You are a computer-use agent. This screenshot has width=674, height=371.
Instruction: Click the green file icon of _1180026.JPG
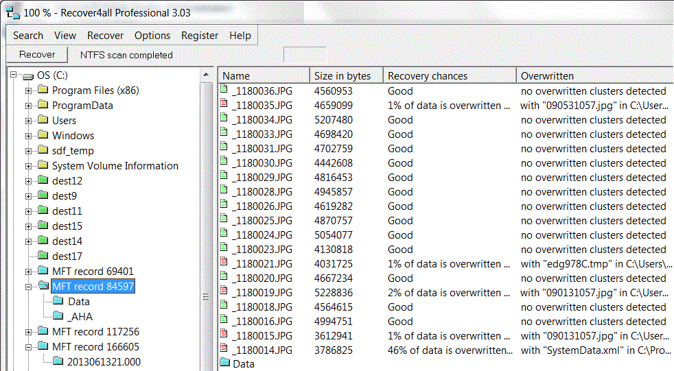coord(224,204)
